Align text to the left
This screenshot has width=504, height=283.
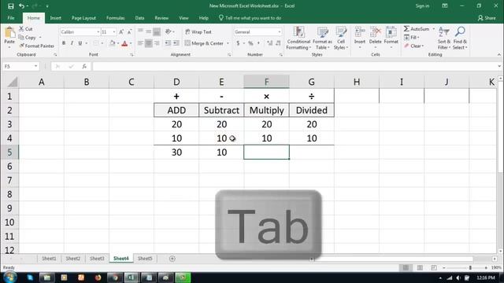click(x=140, y=43)
